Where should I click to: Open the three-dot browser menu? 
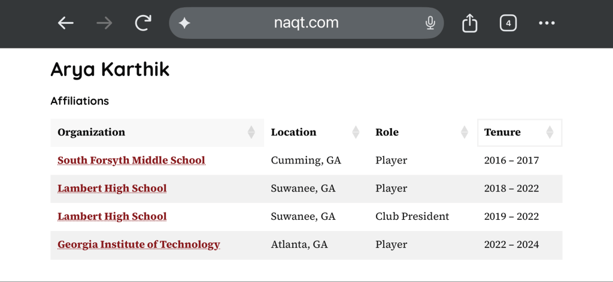[x=547, y=23]
